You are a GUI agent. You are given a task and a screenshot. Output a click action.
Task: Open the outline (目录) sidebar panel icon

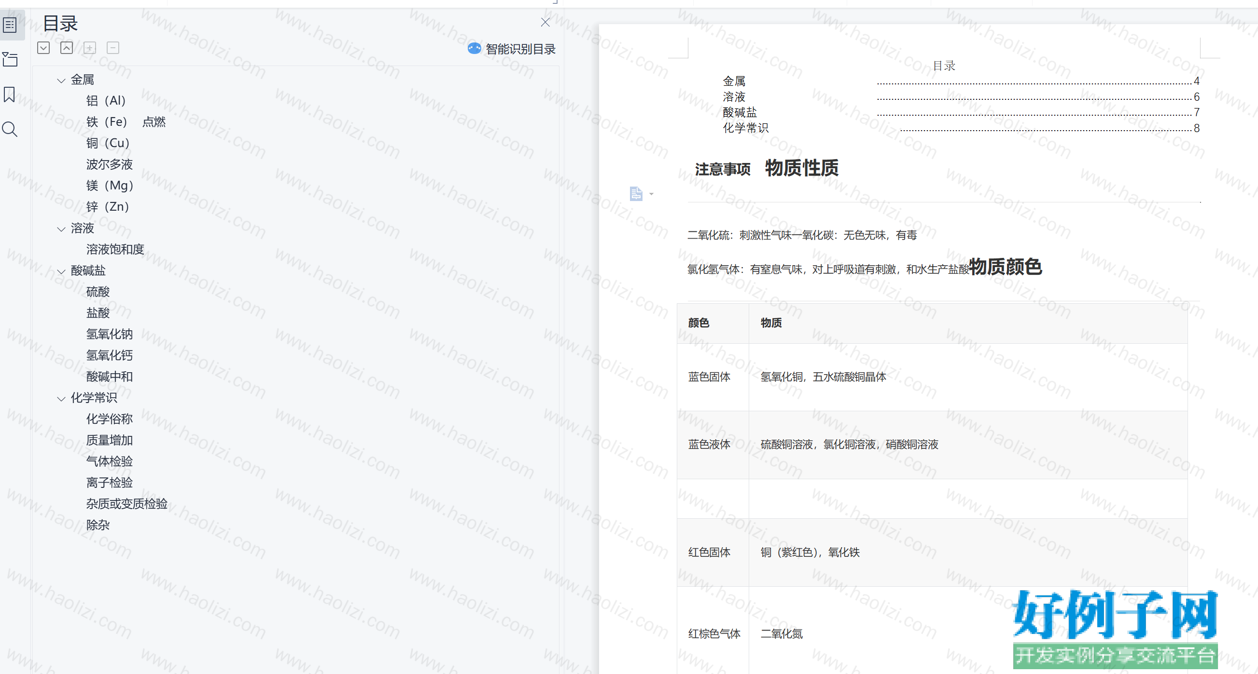[x=10, y=25]
